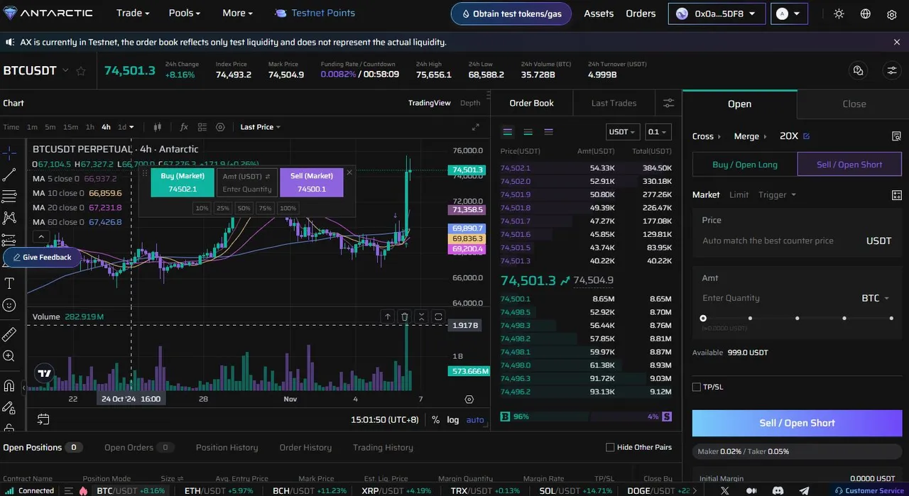Select the pattern drawing tool
Screen dimensions: 909x496
pos(9,218)
